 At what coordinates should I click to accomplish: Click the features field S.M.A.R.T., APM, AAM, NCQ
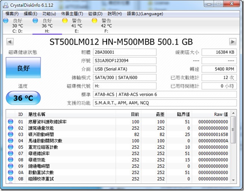click(x=165, y=103)
